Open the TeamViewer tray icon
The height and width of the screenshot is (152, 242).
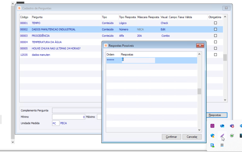click(212, 145)
